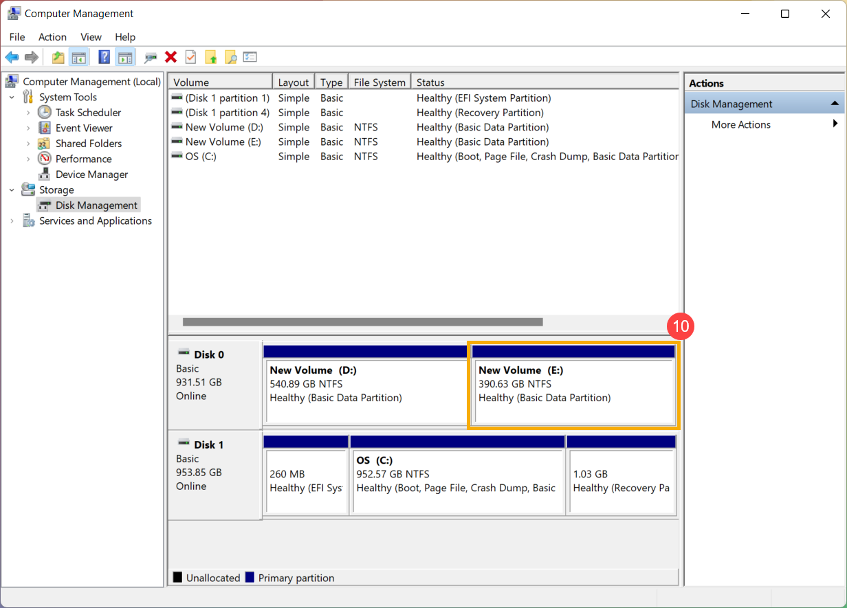
Task: Select Computer Management (Local) root item
Action: click(x=91, y=82)
